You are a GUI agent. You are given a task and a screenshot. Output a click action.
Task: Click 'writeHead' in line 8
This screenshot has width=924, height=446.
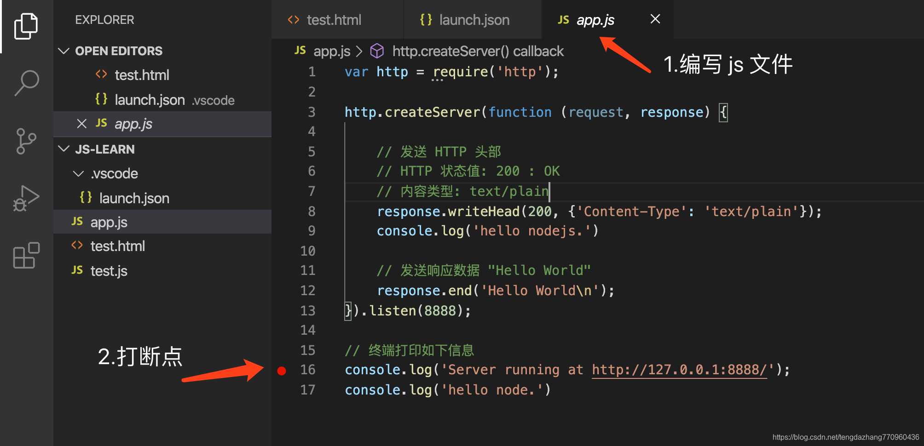click(484, 212)
